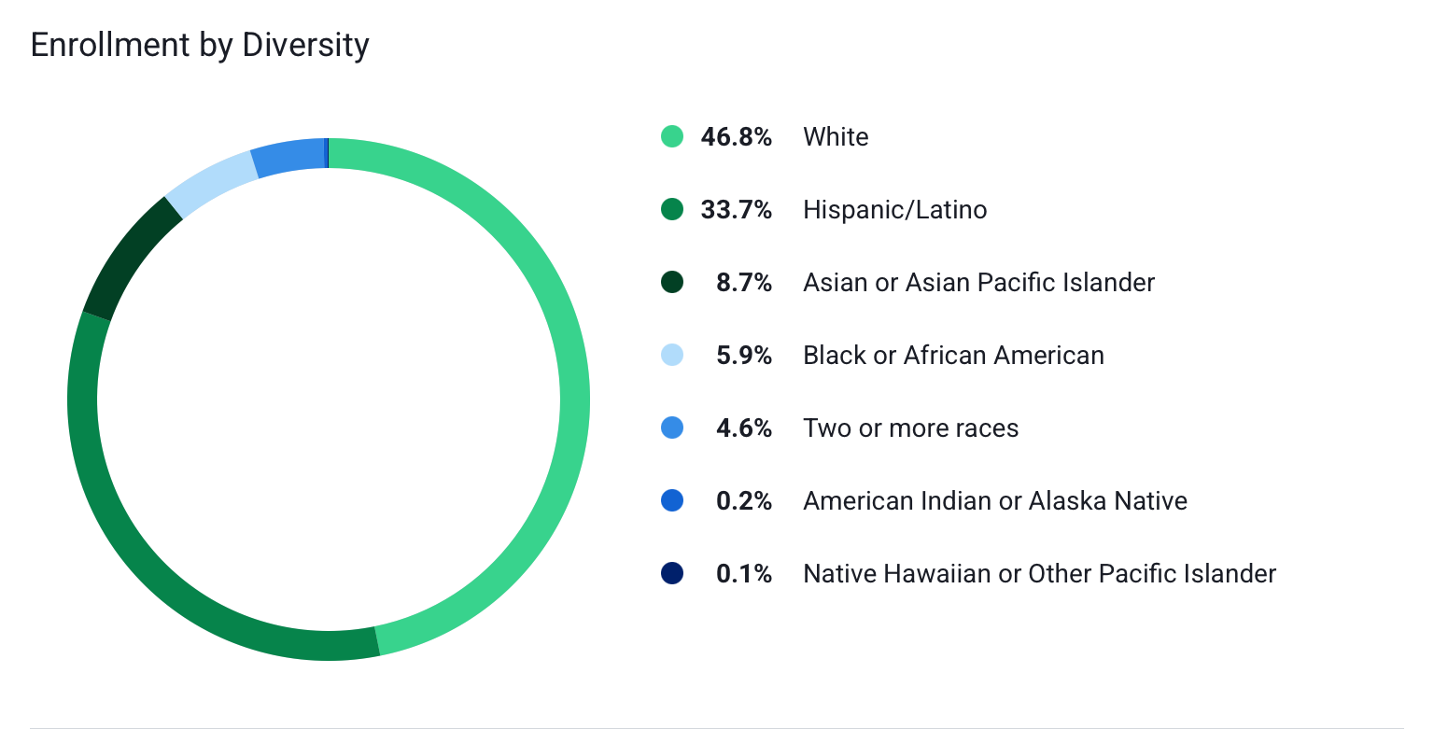Viewport: 1434px width, 729px height.
Task: Click the Native Hawaiian or Other Pacific Islander label
Action: pyautogui.click(x=1039, y=573)
